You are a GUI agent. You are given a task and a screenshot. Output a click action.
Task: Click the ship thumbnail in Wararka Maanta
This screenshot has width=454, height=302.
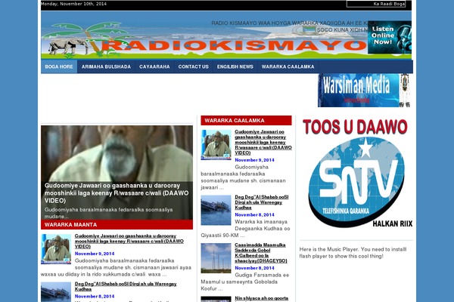click(56, 292)
